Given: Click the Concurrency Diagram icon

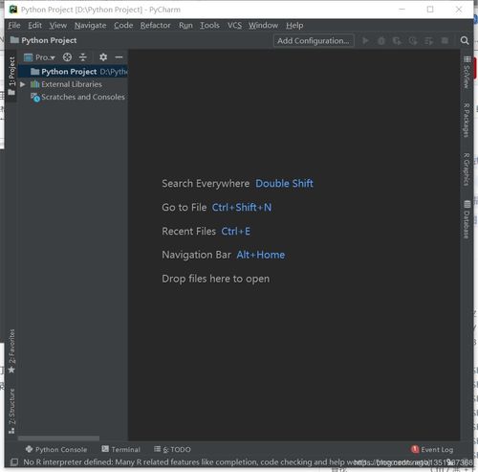Looking at the screenshot, I should tap(429, 41).
